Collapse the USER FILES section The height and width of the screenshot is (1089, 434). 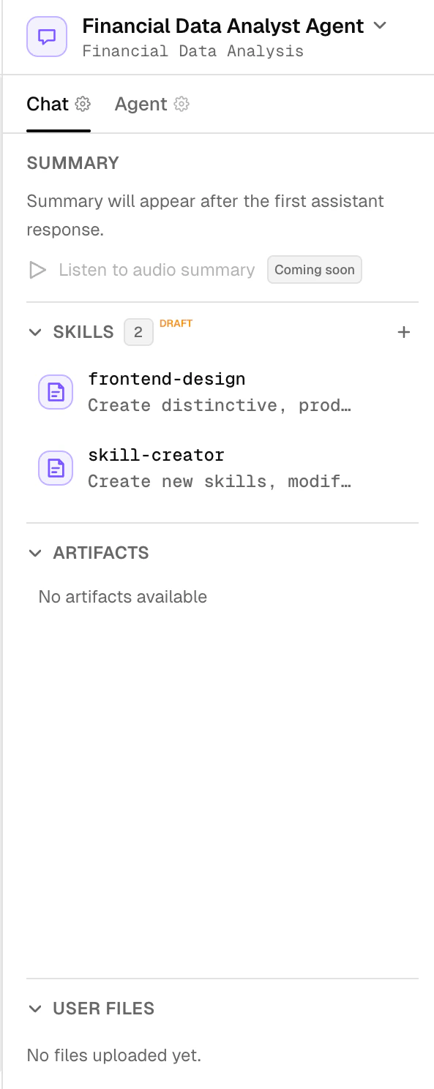tap(35, 1008)
